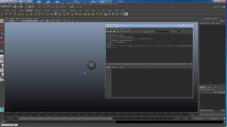
Task: Click the New Scene icon on the status line
Action: (15, 7)
